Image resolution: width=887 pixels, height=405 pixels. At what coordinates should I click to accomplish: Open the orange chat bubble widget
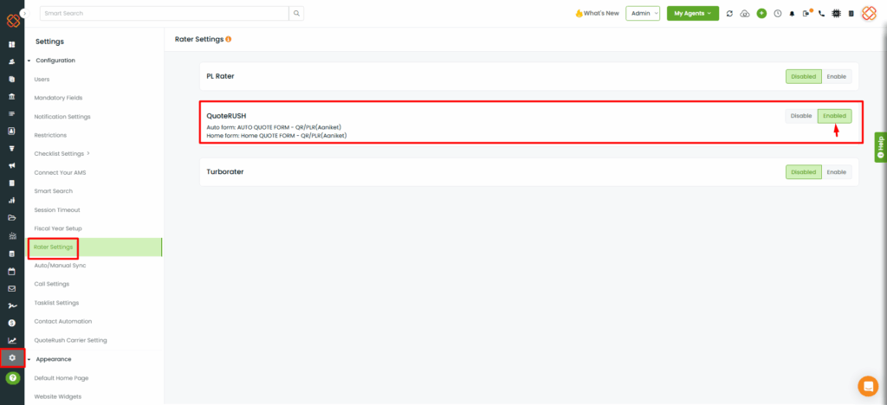click(868, 386)
